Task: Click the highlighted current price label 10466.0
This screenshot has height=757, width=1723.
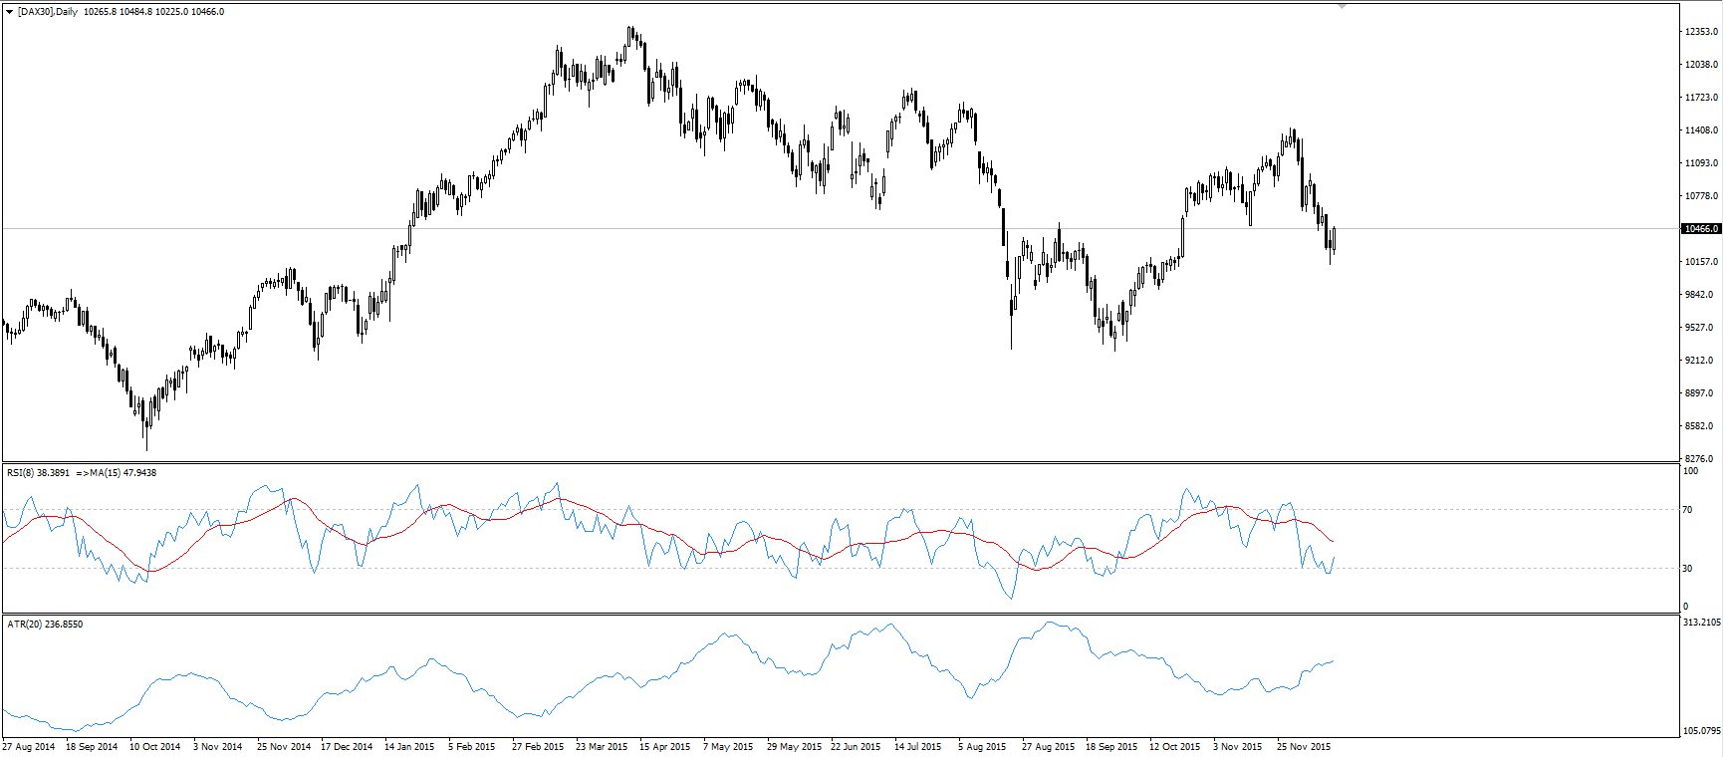Action: (1700, 229)
